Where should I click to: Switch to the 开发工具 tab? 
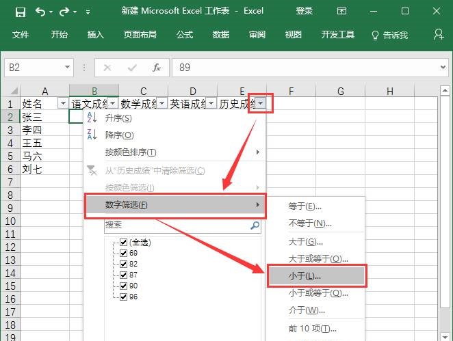click(x=338, y=35)
